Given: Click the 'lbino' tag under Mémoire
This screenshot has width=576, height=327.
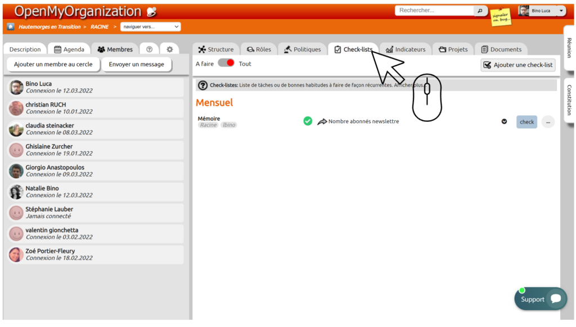Looking at the screenshot, I should pos(229,125).
